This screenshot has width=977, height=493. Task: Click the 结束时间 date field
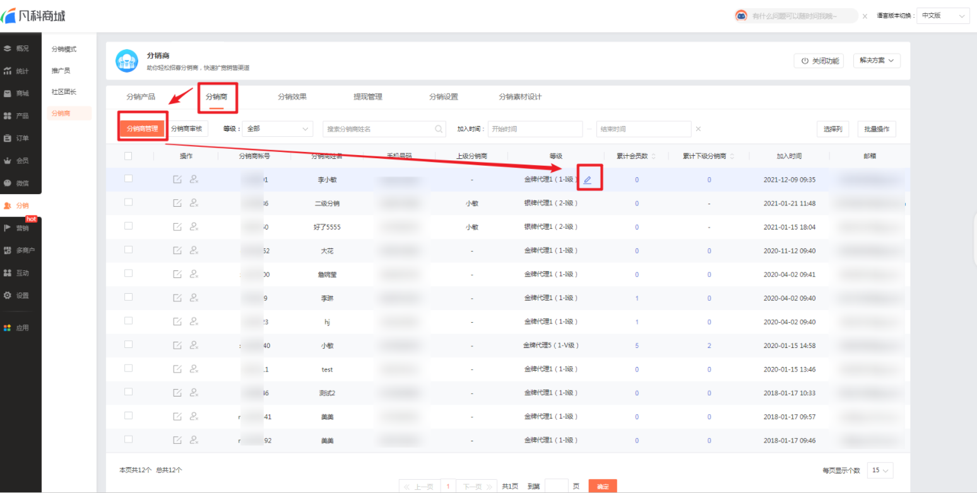[x=643, y=129]
